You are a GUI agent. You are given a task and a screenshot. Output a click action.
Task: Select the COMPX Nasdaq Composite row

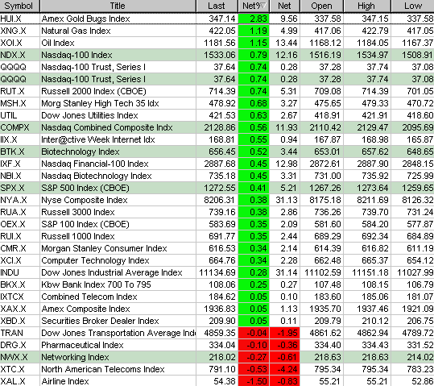pos(217,127)
